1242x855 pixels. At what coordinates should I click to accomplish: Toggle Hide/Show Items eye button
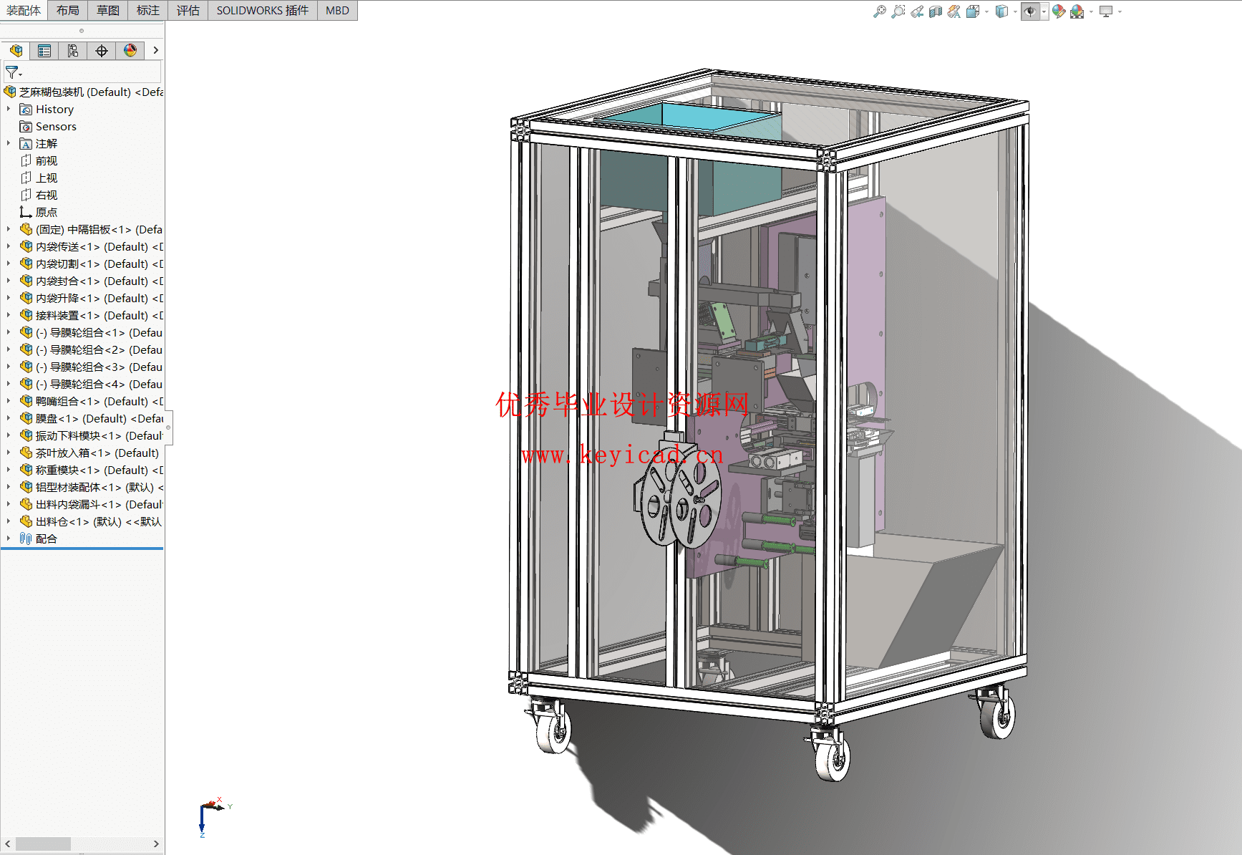1030,11
